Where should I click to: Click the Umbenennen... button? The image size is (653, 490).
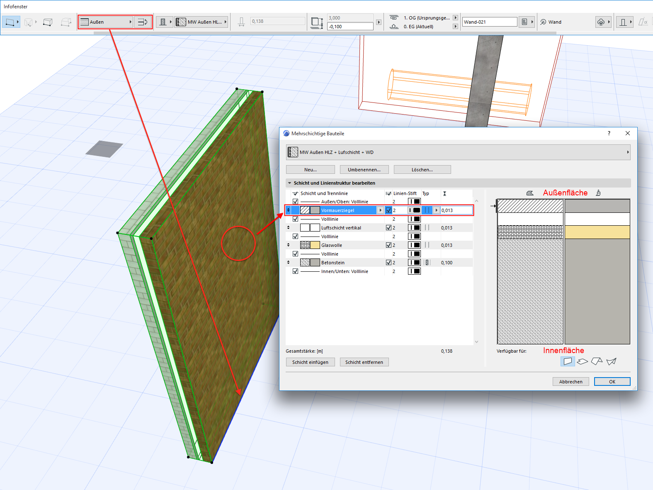click(364, 170)
